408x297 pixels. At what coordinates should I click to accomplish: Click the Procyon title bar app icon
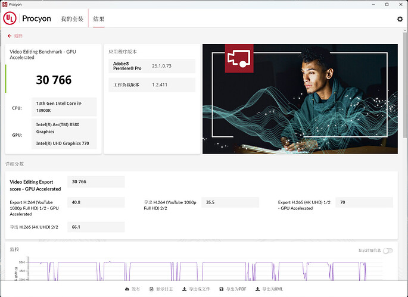pos(5,4)
